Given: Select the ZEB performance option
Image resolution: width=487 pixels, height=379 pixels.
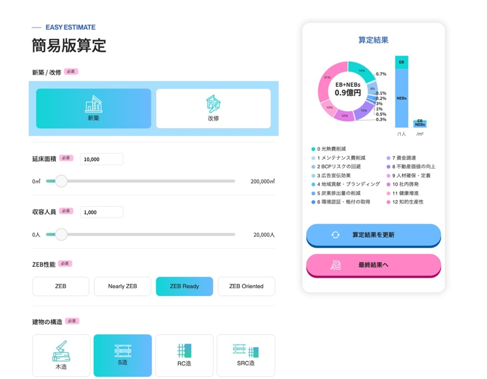Looking at the screenshot, I should (60, 286).
